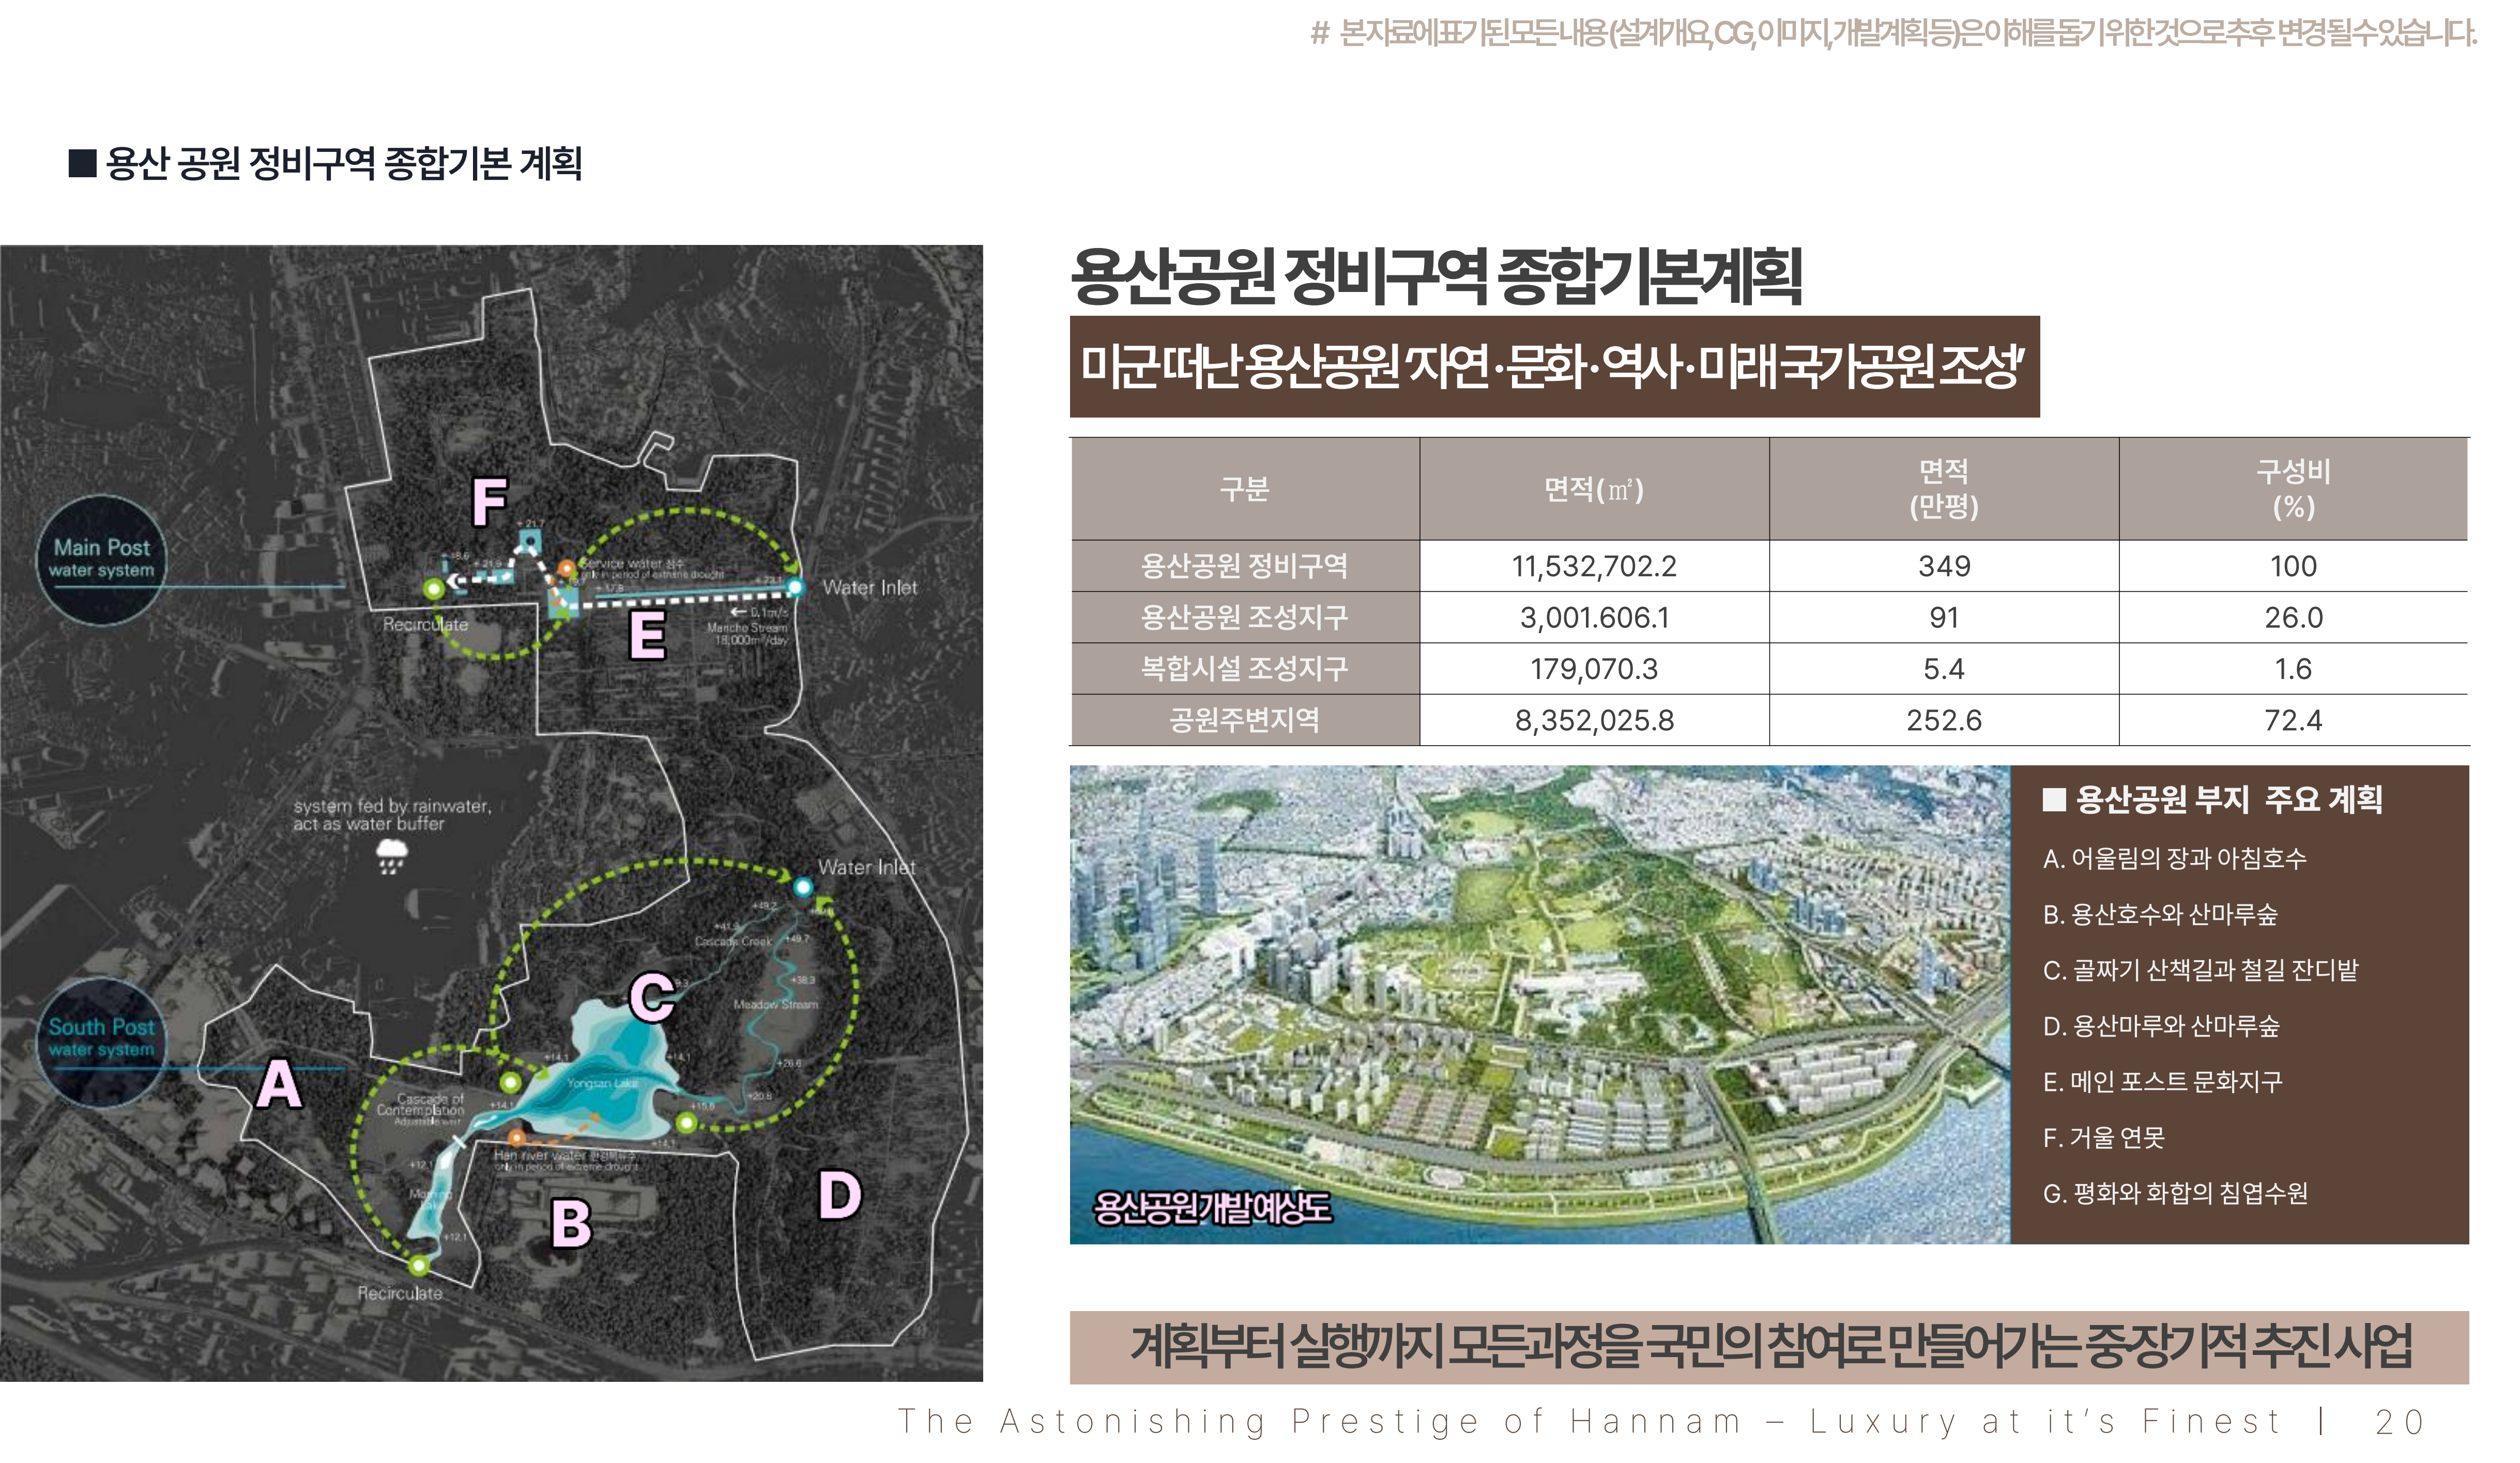The image size is (2520, 1463).
Task: Click the 349 만평 cell
Action: coord(1944,566)
